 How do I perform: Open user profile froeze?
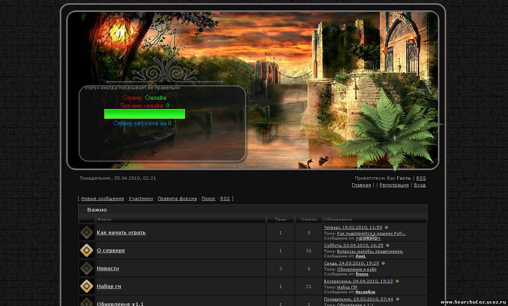pyautogui.click(x=362, y=274)
